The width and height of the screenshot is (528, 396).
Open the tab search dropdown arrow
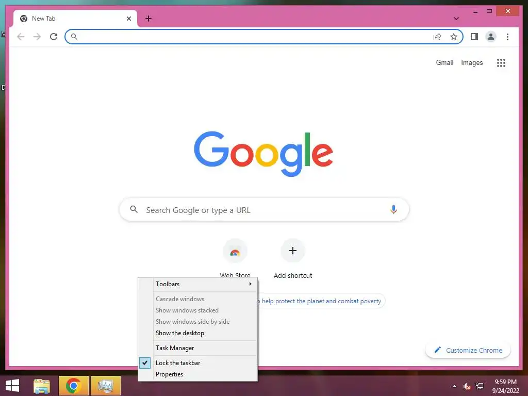[x=456, y=19]
